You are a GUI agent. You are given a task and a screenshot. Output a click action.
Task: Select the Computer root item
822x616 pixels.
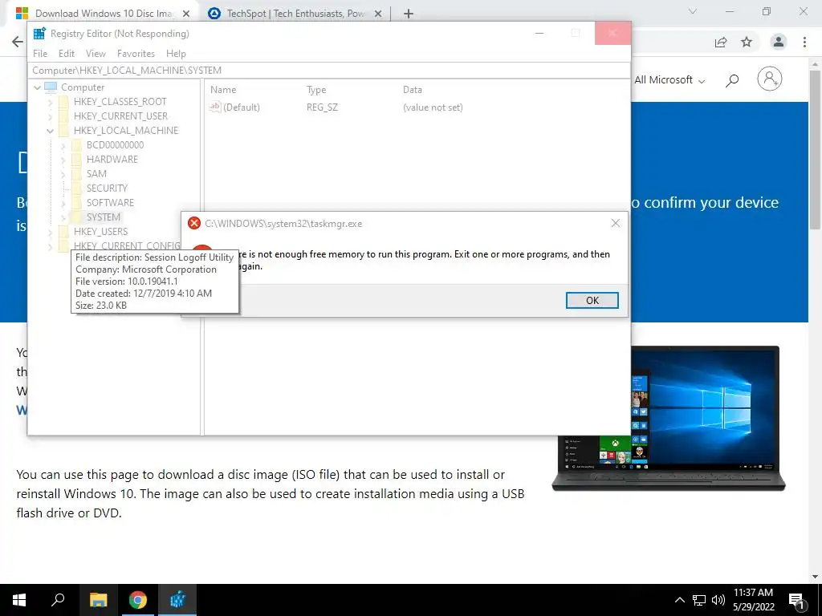83,87
